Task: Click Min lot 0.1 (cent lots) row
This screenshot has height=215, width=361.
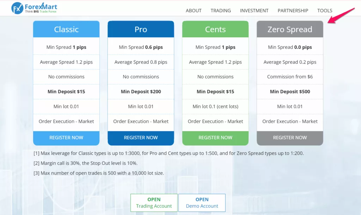Action: point(215,107)
